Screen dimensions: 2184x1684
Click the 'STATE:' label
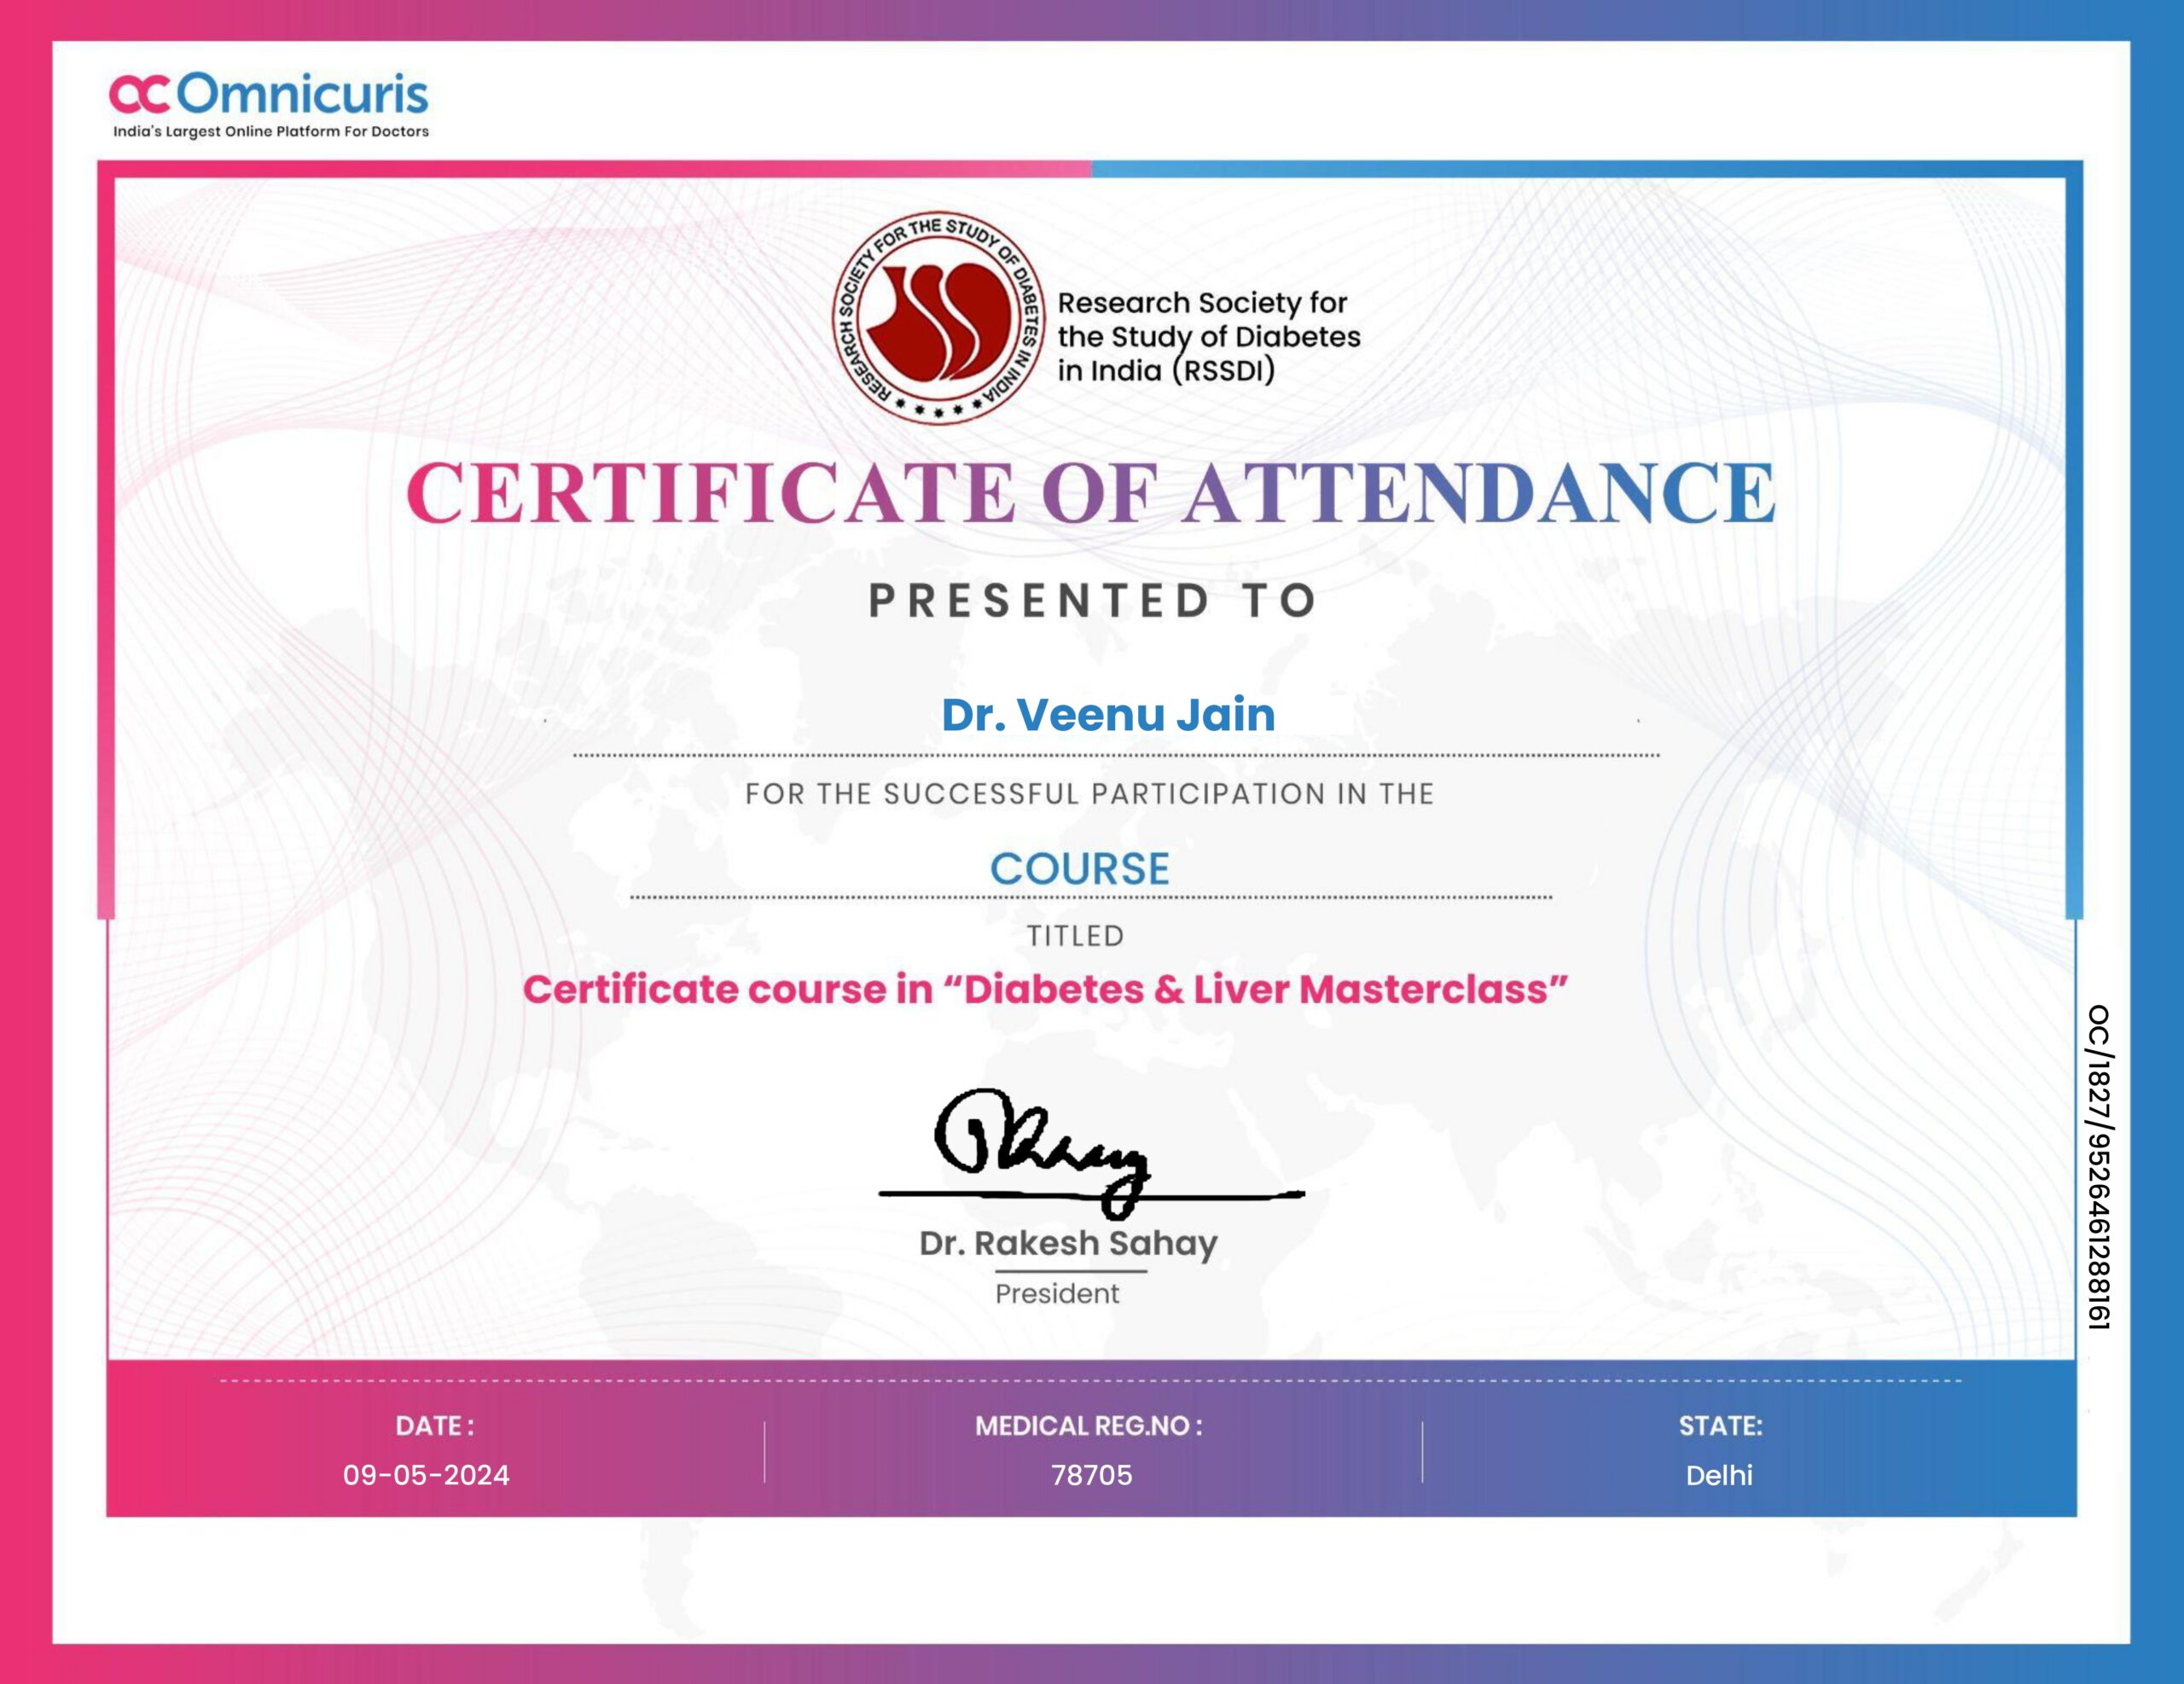[1720, 1426]
